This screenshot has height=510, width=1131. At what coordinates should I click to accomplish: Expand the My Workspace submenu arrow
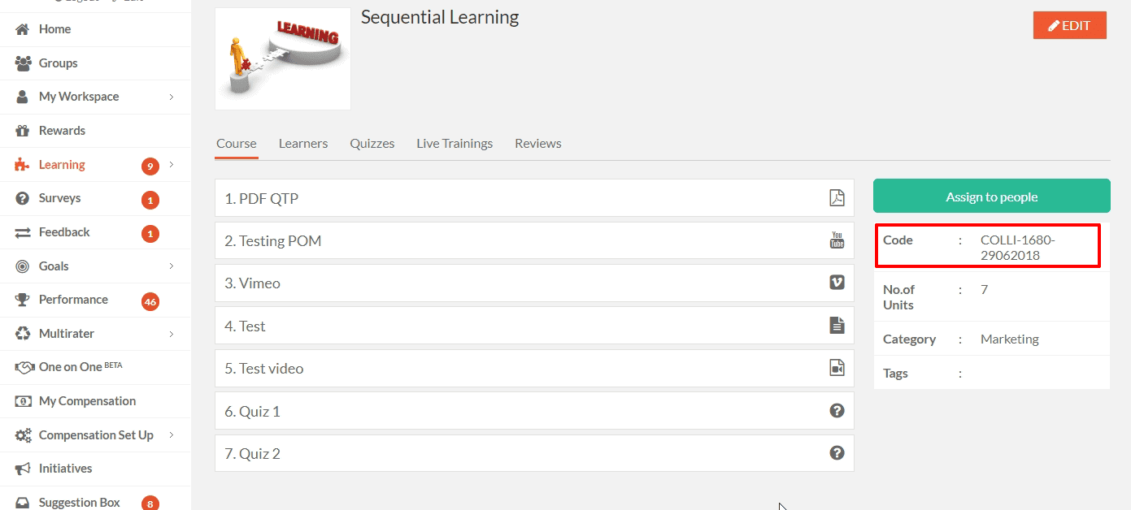172,97
